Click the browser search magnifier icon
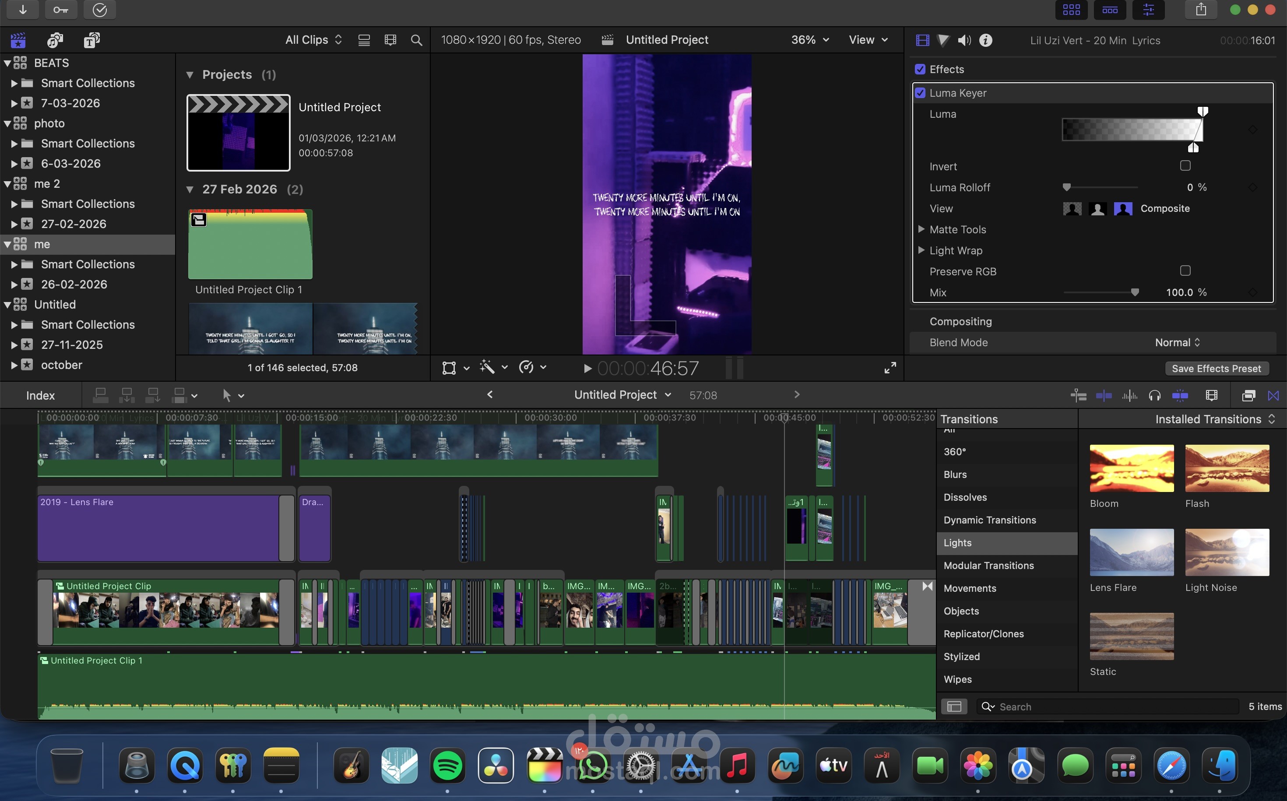This screenshot has width=1287, height=801. (416, 40)
